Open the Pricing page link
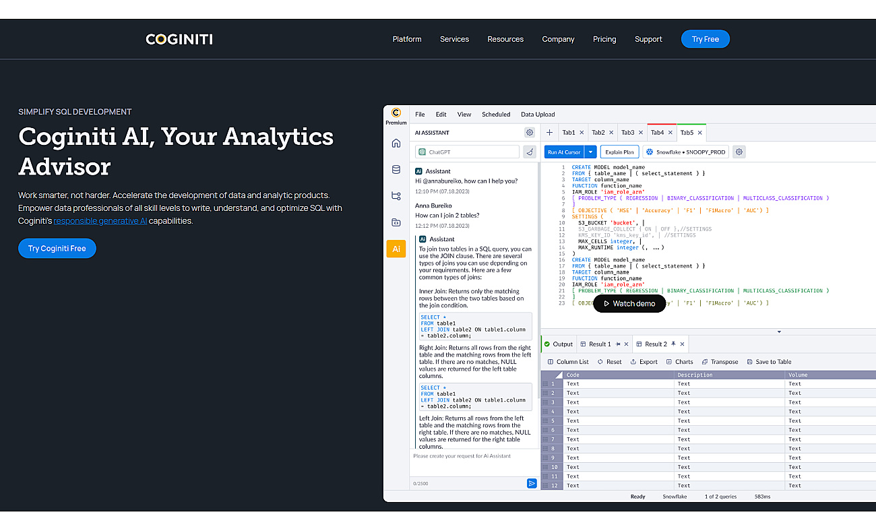This screenshot has height=531, width=876. (604, 39)
